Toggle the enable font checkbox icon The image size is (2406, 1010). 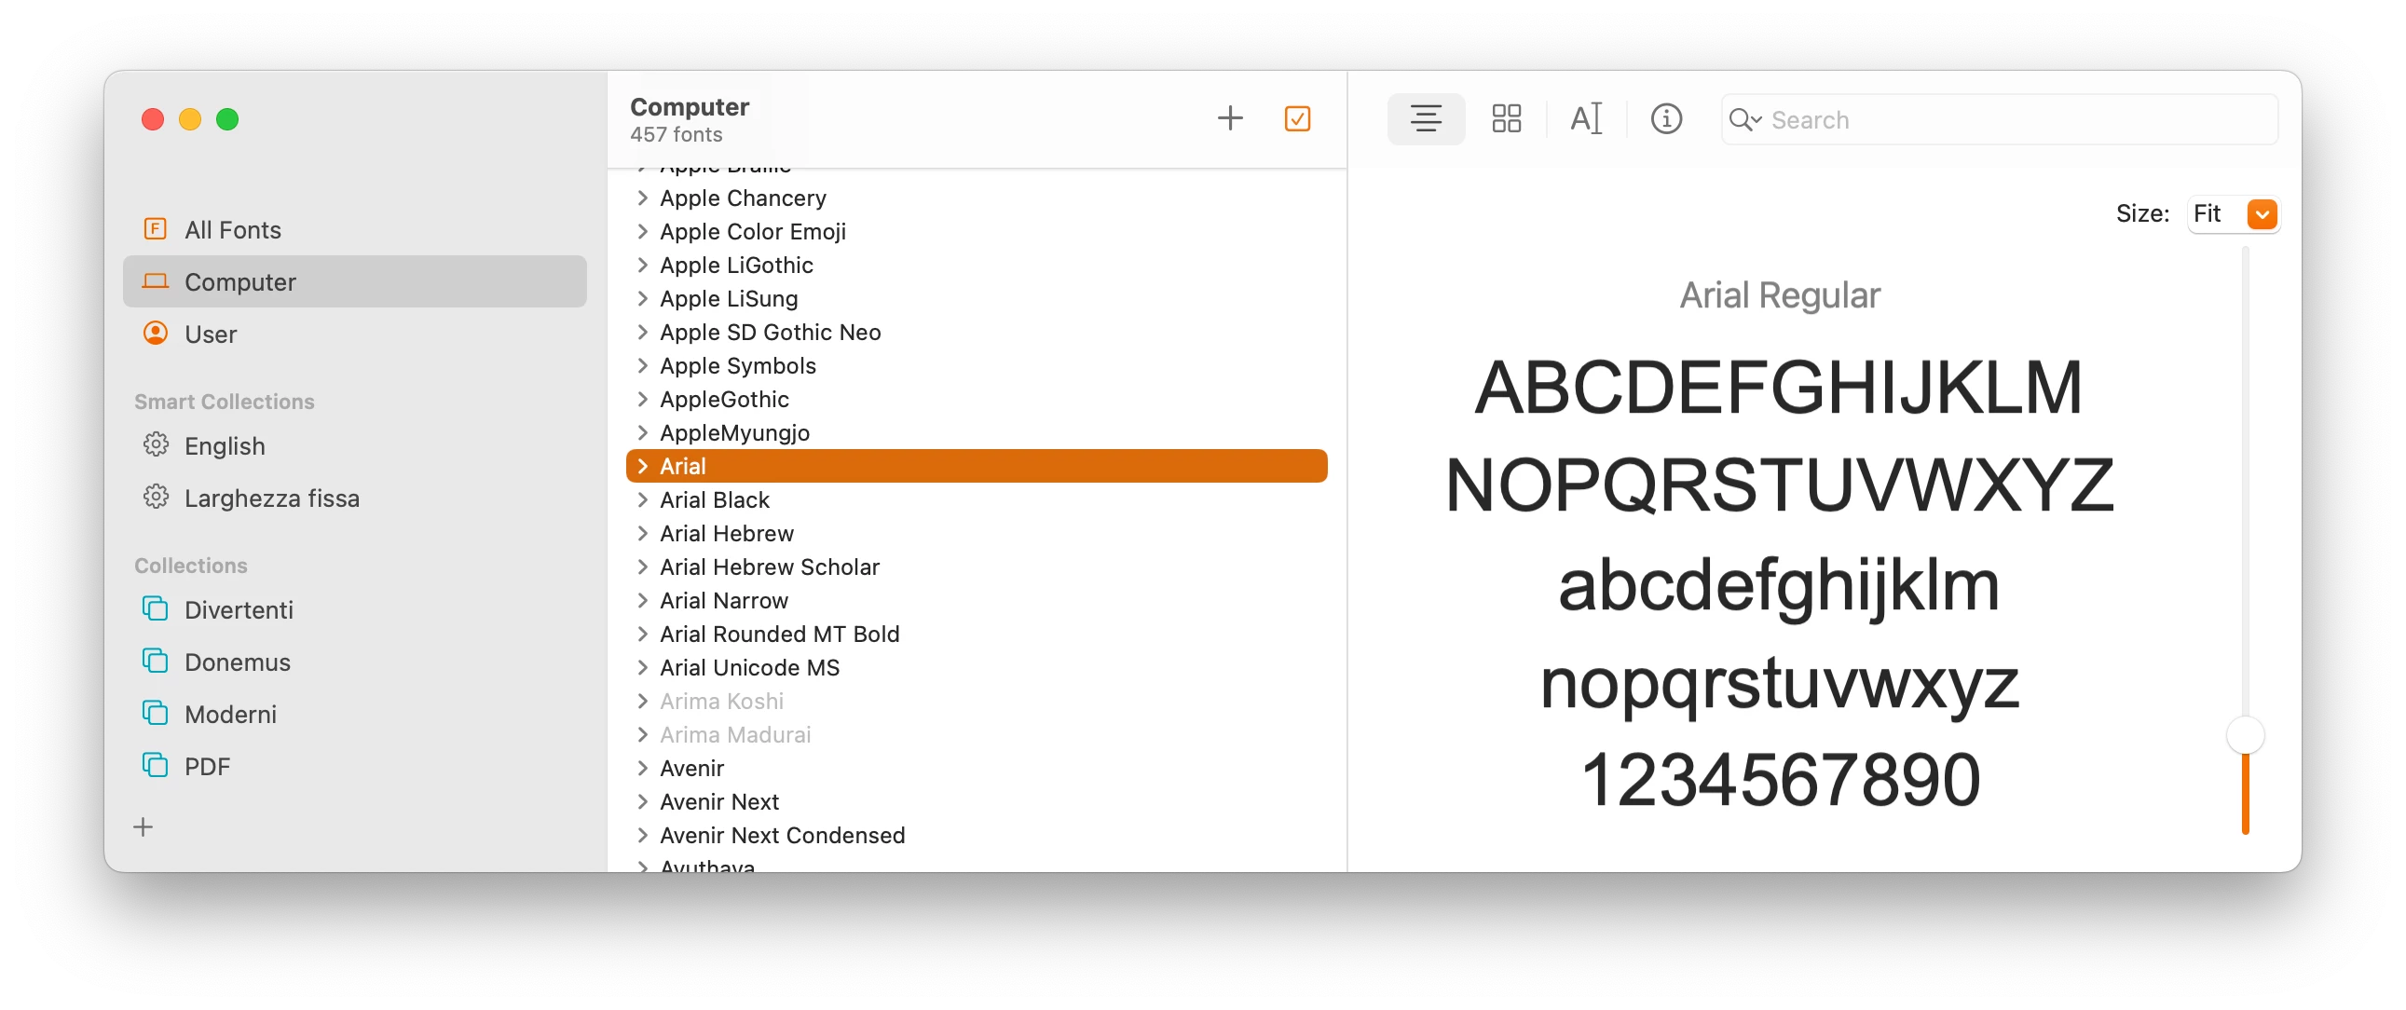(x=1297, y=118)
